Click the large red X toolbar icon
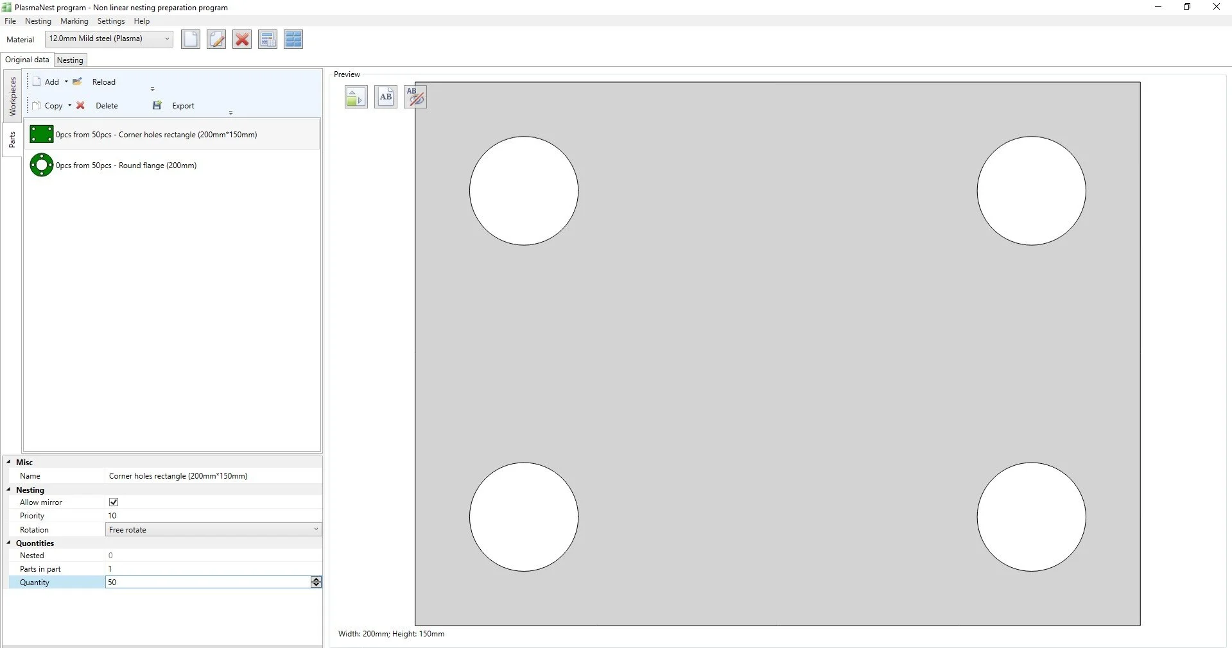The height and width of the screenshot is (648, 1232). pos(242,39)
